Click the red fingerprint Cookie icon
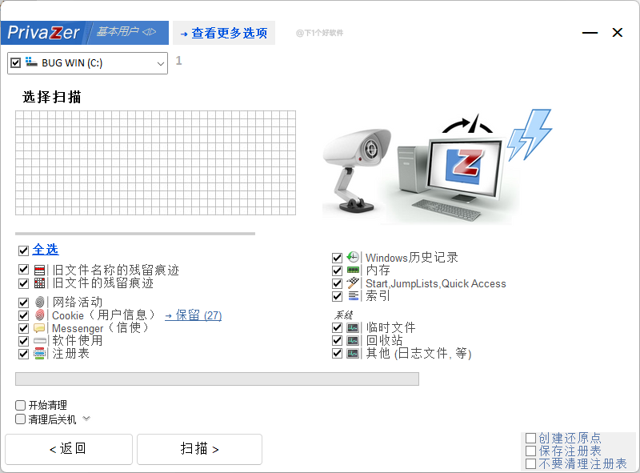 [x=39, y=315]
